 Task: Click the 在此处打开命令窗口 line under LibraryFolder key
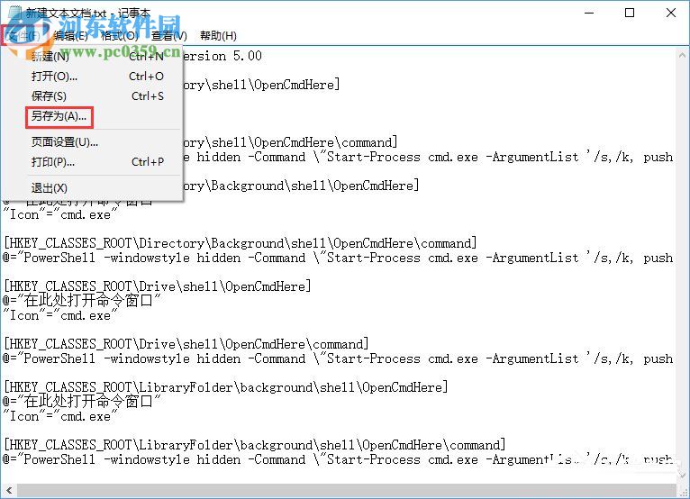pyautogui.click(x=81, y=402)
